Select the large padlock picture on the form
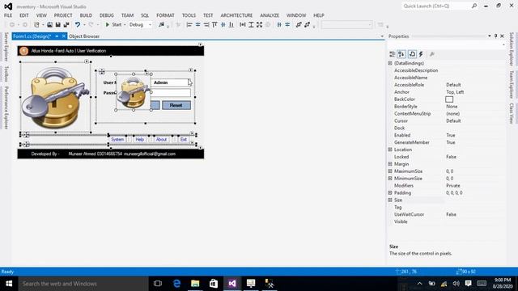 (56, 97)
